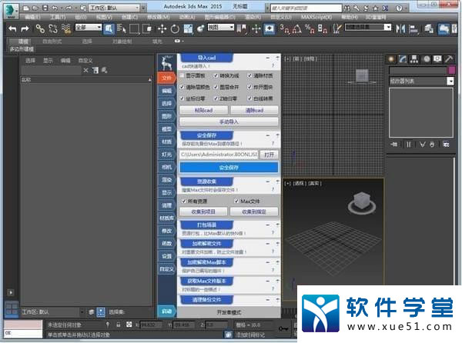Uncheck the 清除层颜色 checkbox
The image size is (462, 343).
pos(182,87)
